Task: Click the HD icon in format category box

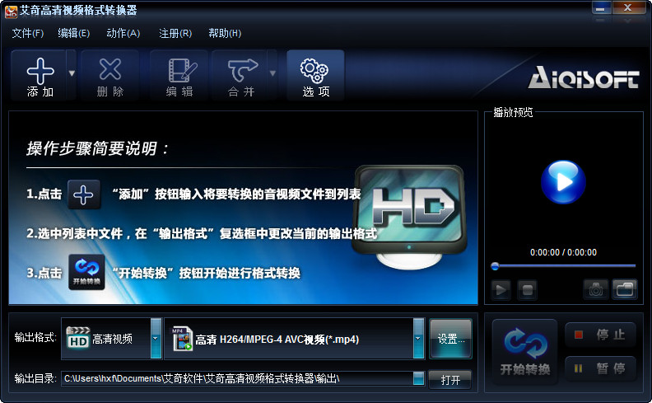Action: pos(77,339)
